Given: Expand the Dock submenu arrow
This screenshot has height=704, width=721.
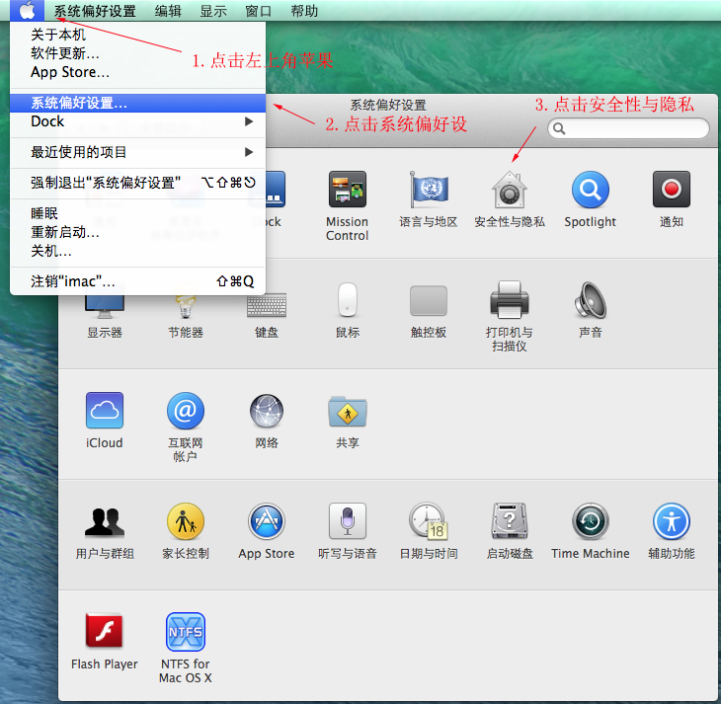Looking at the screenshot, I should pyautogui.click(x=249, y=121).
